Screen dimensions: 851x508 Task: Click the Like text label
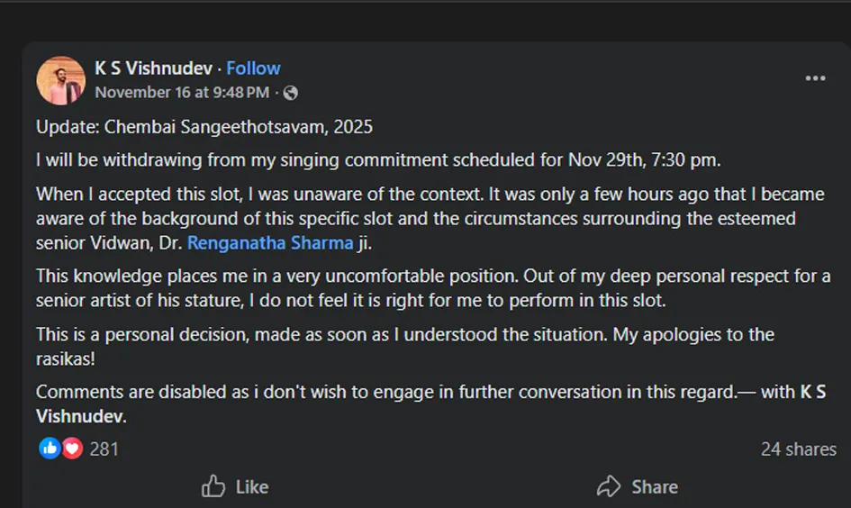tap(251, 486)
